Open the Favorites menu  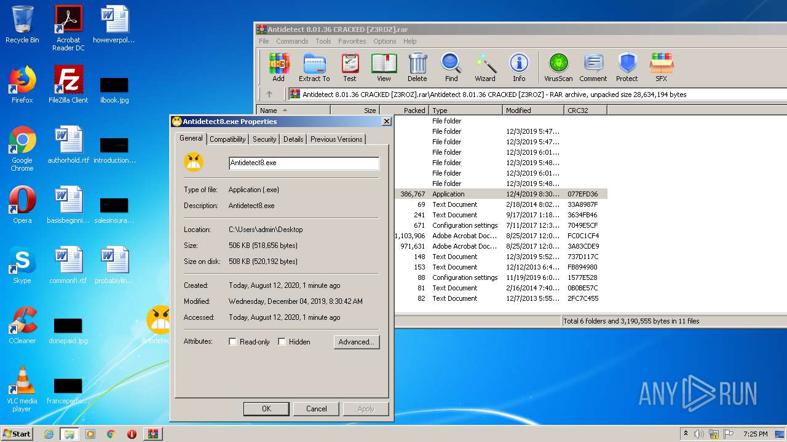pos(352,41)
